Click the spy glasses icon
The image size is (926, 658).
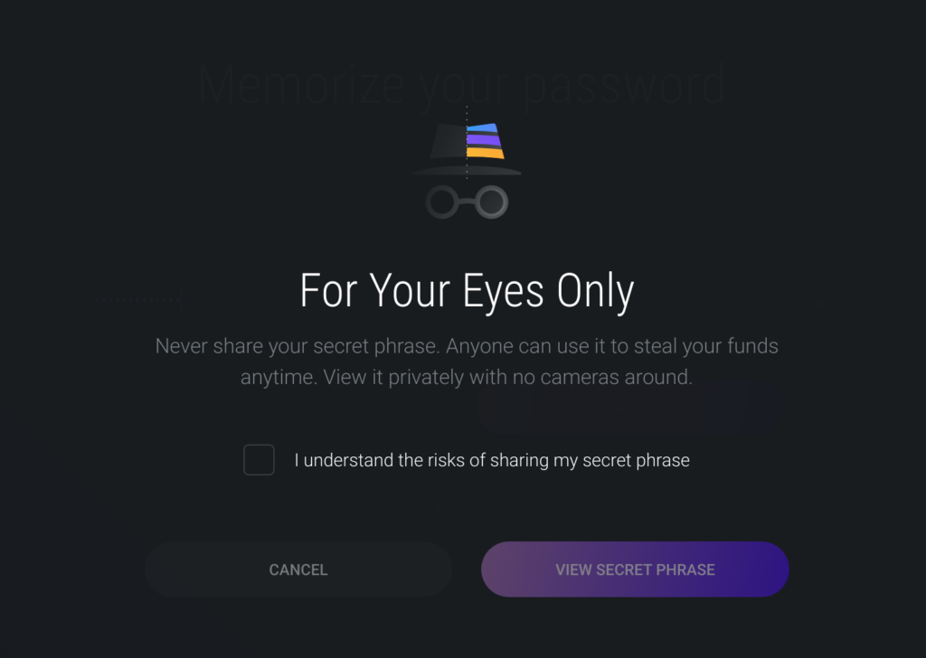tap(467, 202)
